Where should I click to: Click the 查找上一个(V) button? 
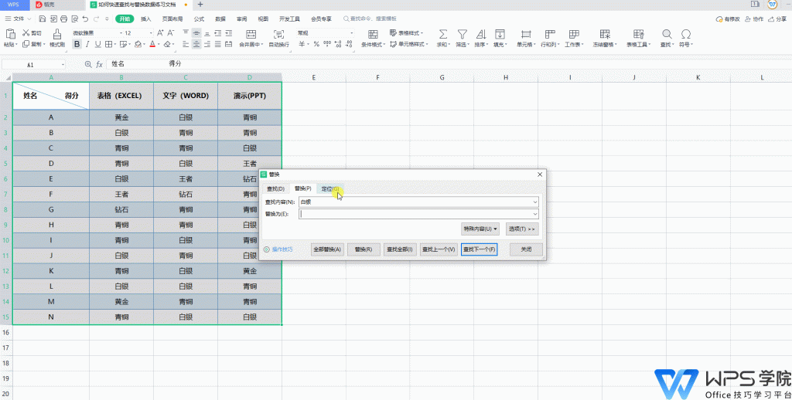[439, 249]
